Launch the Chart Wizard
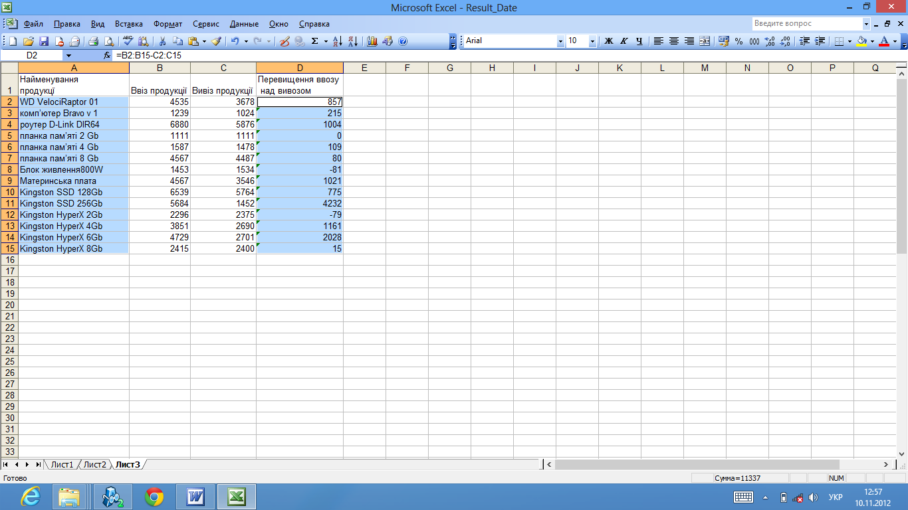Viewport: 908px width, 510px height. (x=372, y=41)
